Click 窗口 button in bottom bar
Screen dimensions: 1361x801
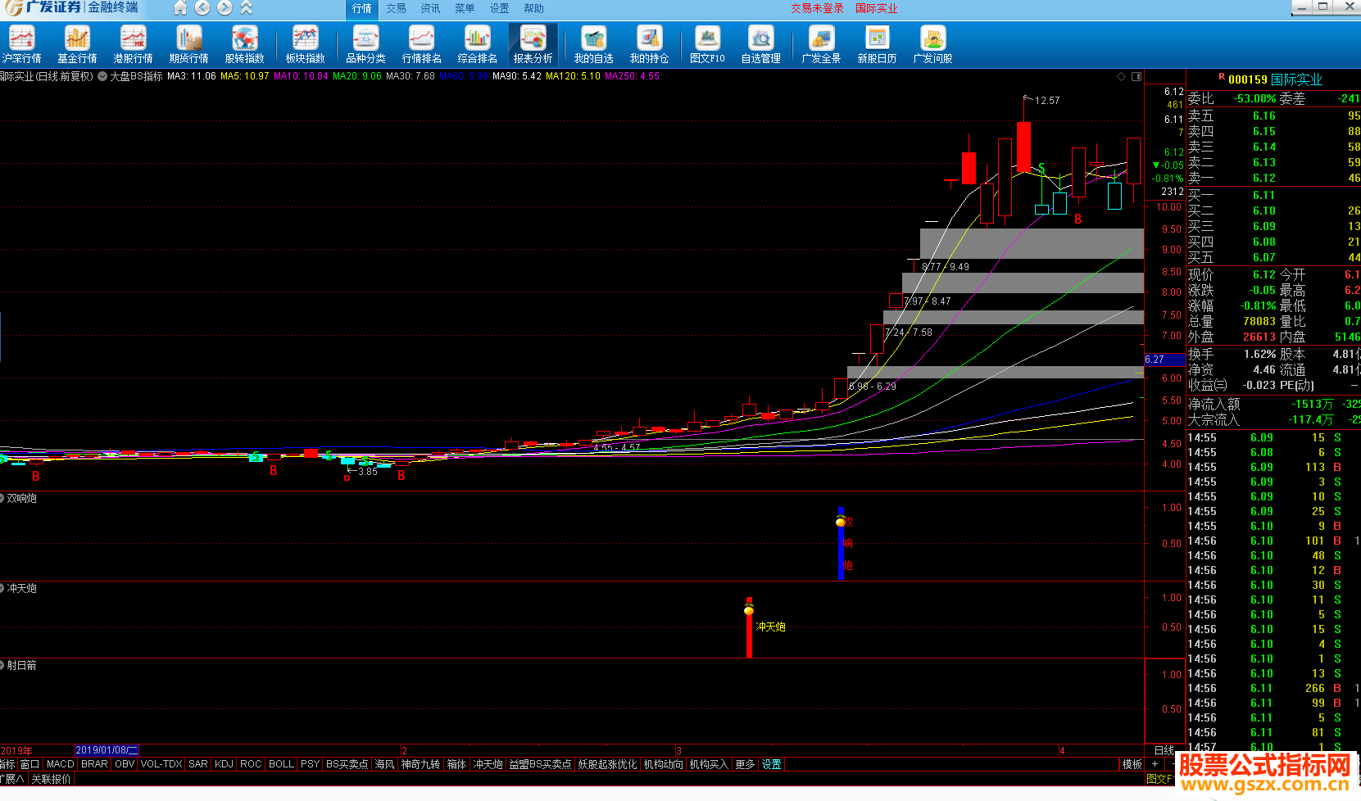29,764
